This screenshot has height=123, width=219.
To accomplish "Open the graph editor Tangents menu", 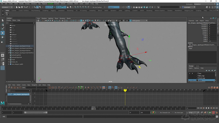I will click(34, 85).
